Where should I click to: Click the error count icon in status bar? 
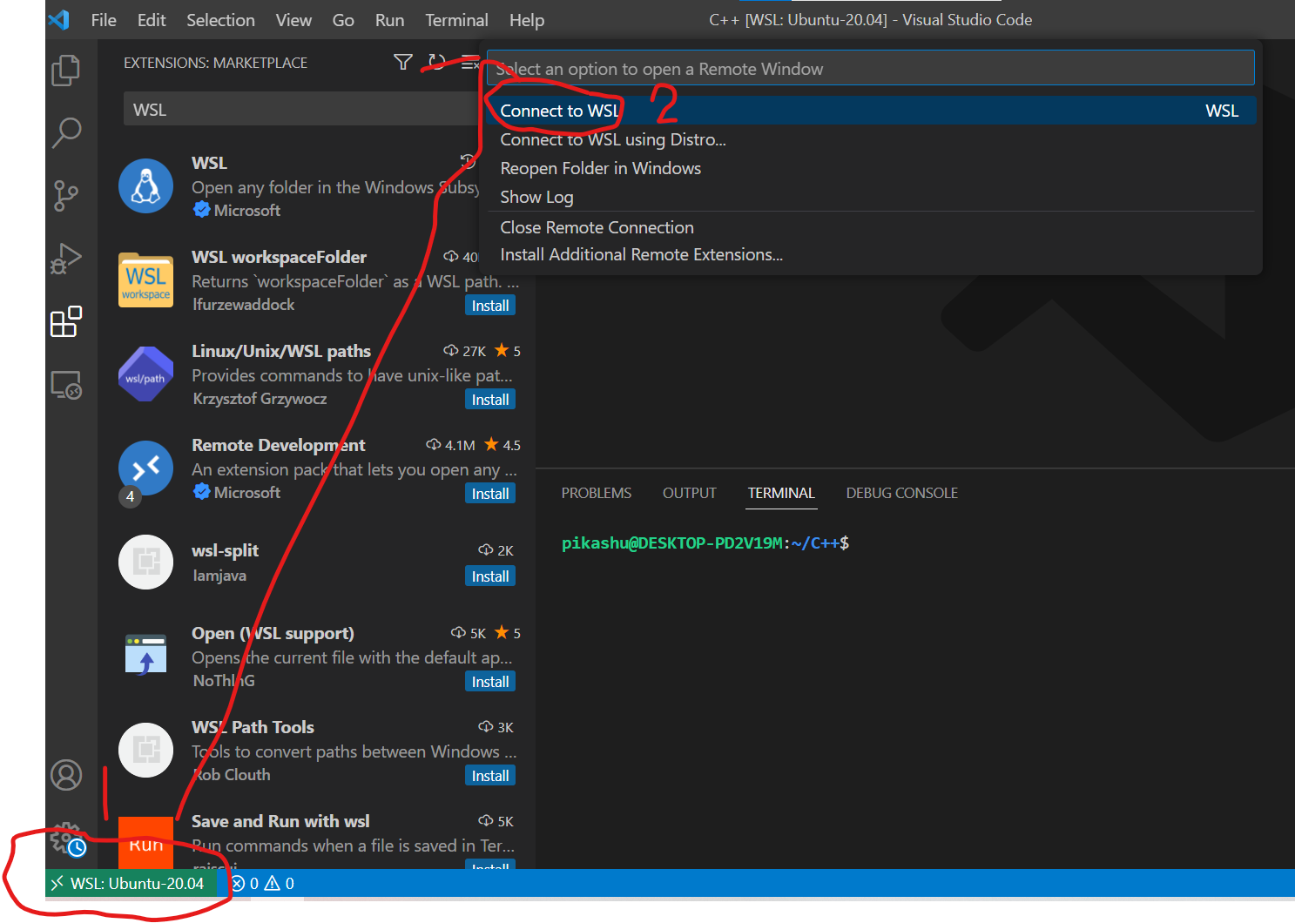(238, 884)
